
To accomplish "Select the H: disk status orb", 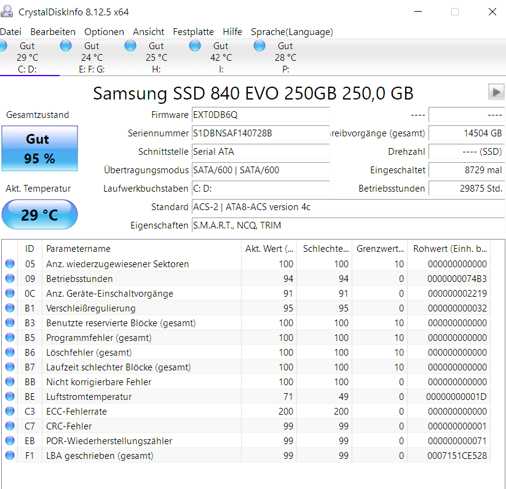I will (x=130, y=45).
